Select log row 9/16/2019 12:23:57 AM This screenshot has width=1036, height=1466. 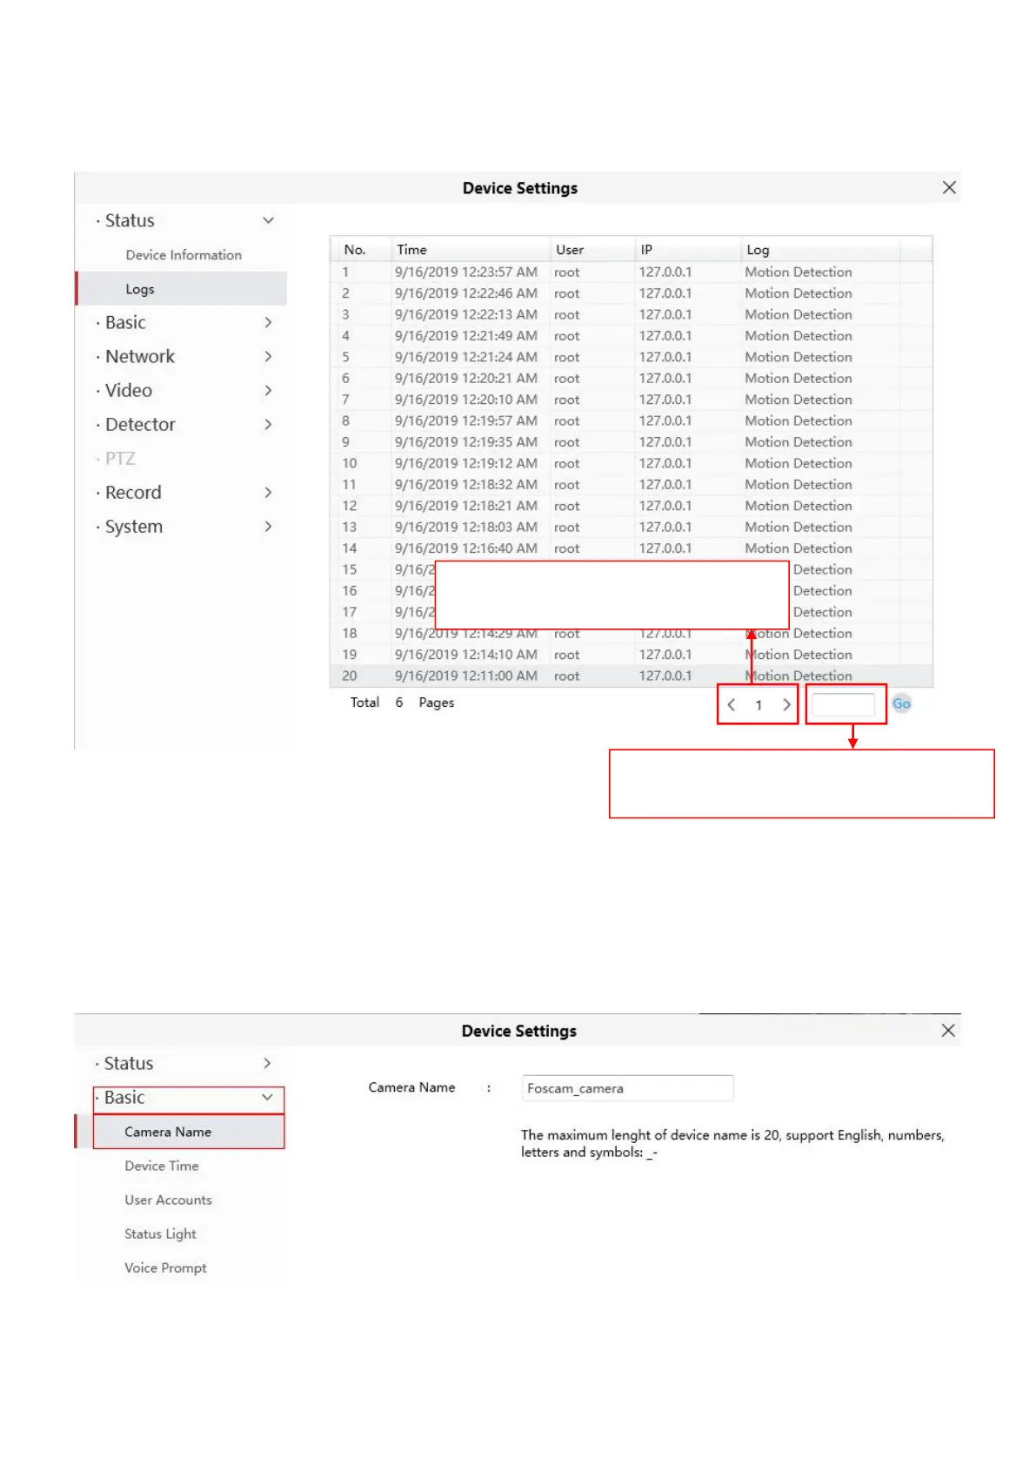(631, 272)
